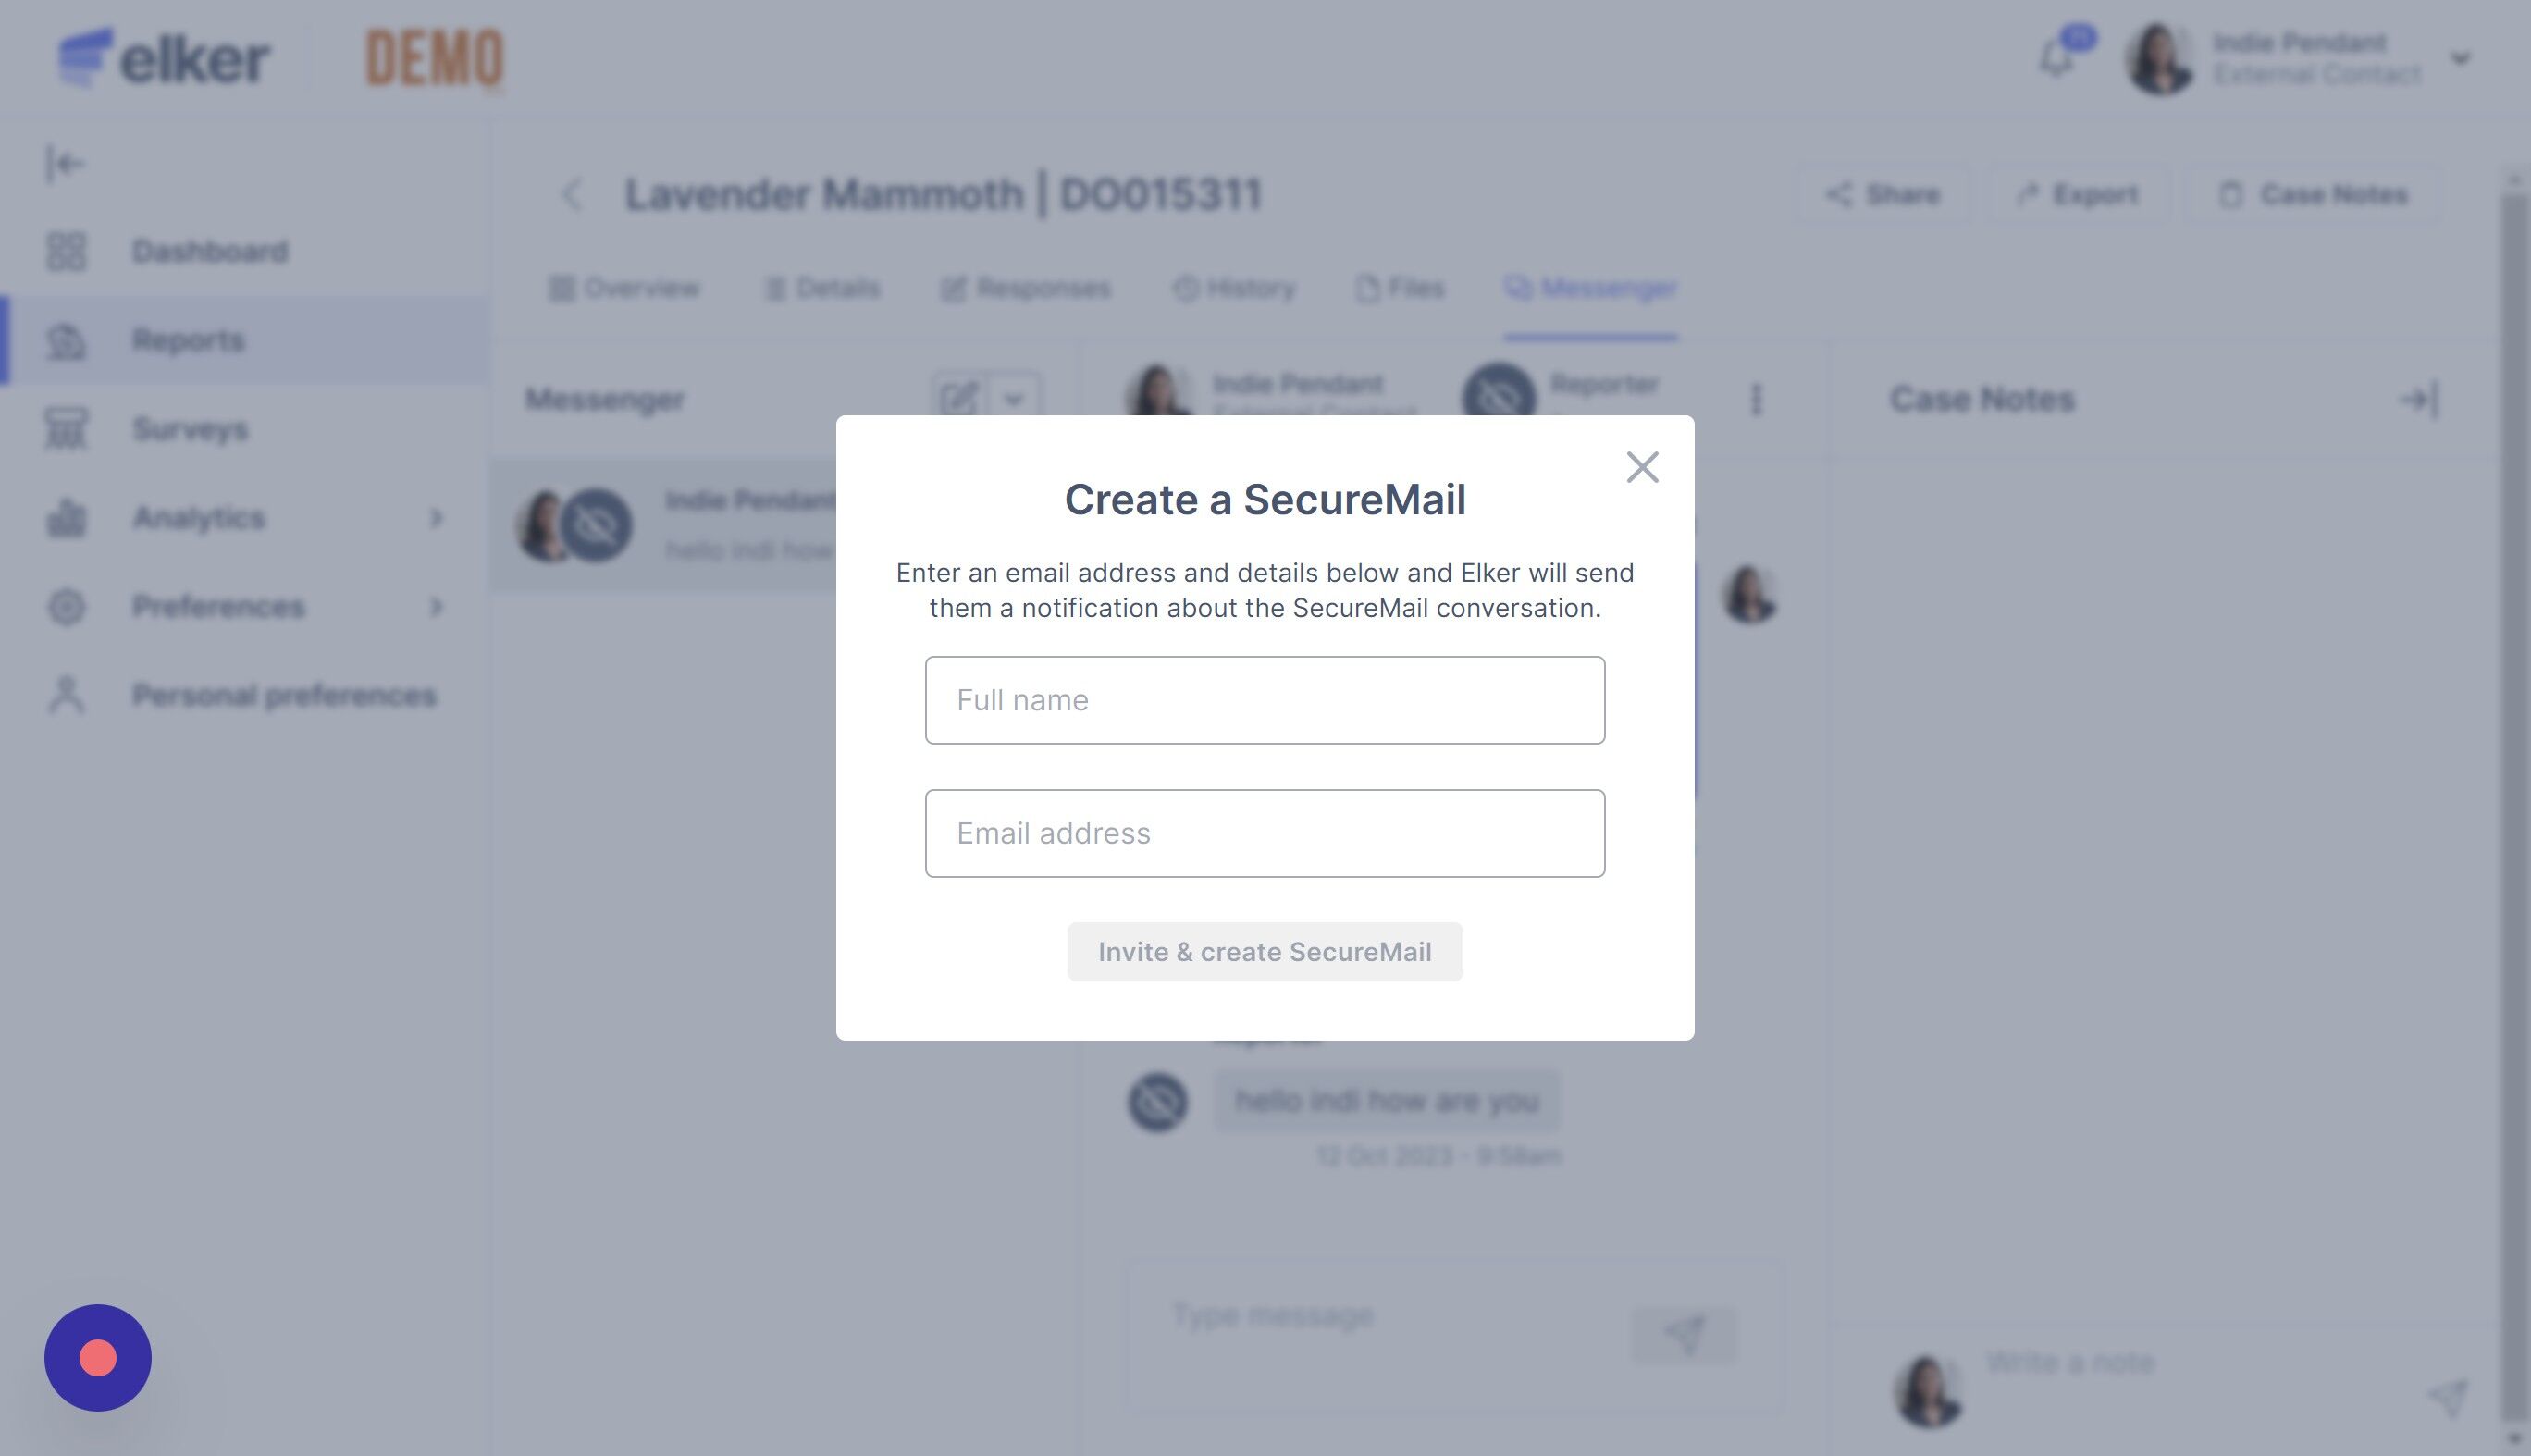Open the Surveys sidebar item
Screen dimensions: 2531x1456
190,429
